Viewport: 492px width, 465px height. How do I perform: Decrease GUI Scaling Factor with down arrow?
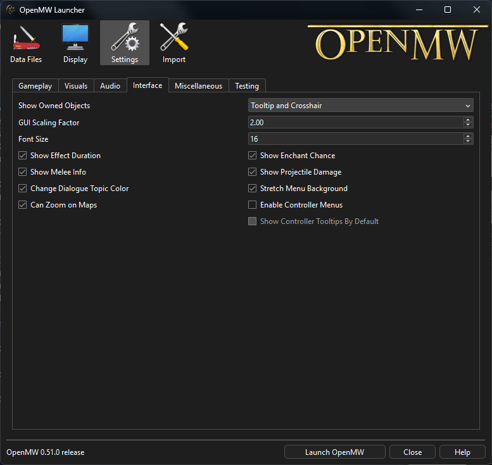[x=467, y=125]
